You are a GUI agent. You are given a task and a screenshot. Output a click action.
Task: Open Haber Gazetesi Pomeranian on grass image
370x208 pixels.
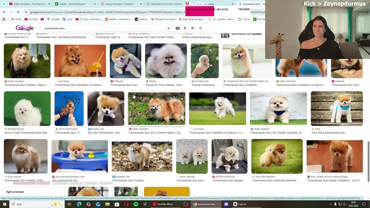[157, 109]
